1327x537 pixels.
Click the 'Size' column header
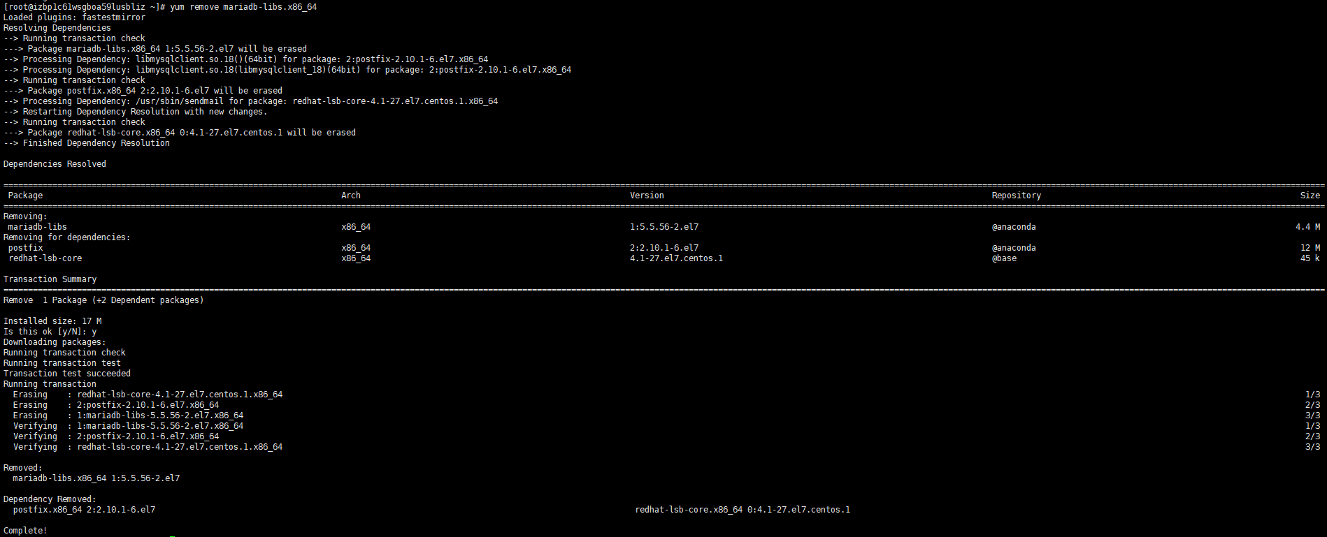coord(1310,196)
